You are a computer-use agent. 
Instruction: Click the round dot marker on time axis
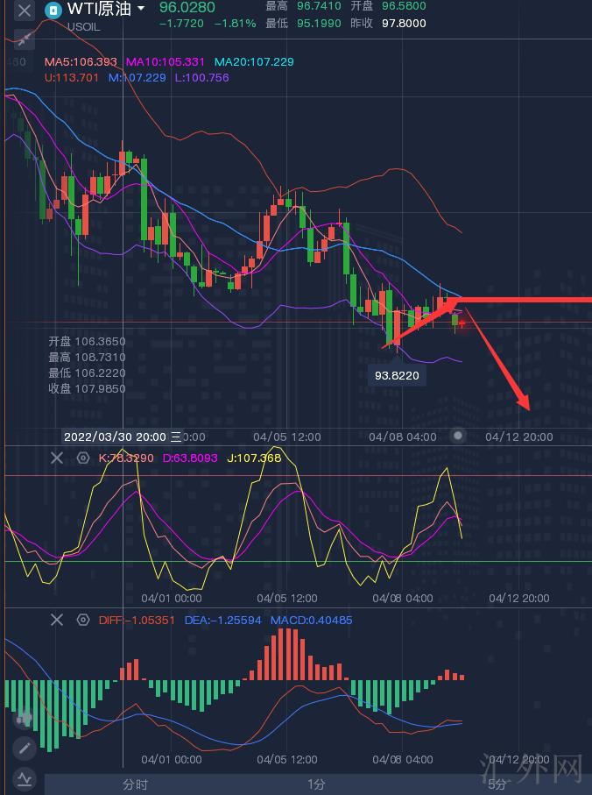tap(458, 436)
